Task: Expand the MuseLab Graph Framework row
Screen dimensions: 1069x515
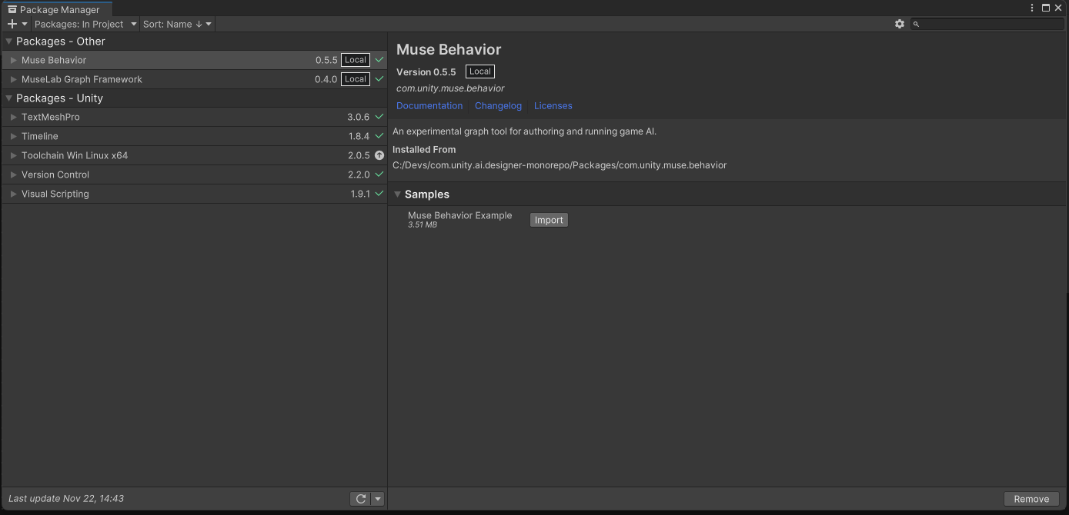Action: [x=14, y=79]
